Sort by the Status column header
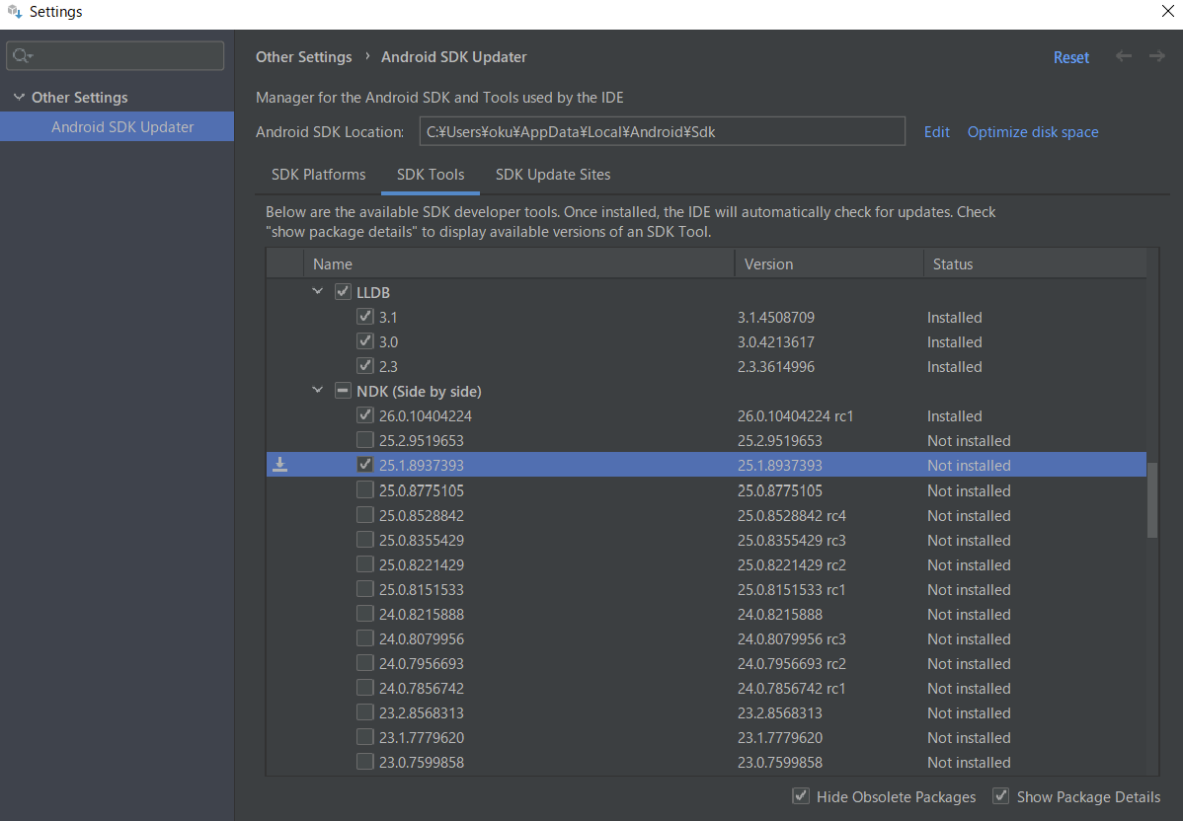This screenshot has width=1183, height=821. click(x=1035, y=263)
